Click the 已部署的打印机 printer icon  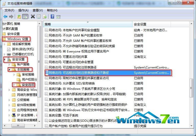coord(9,54)
